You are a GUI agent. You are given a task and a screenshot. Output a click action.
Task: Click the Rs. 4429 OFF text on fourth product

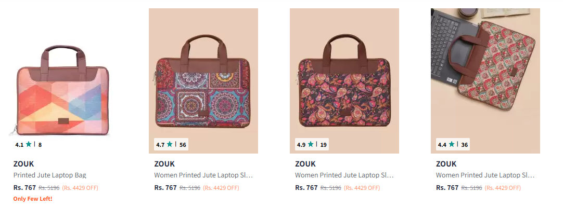pos(503,188)
